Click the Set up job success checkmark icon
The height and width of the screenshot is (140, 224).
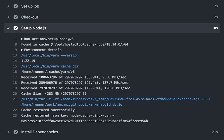pyautogui.click(x=16, y=6)
